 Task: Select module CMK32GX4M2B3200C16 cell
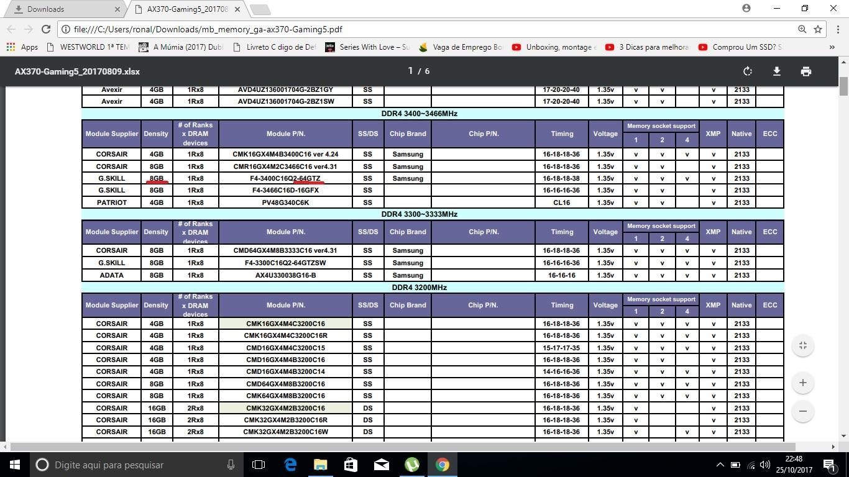tap(285, 408)
